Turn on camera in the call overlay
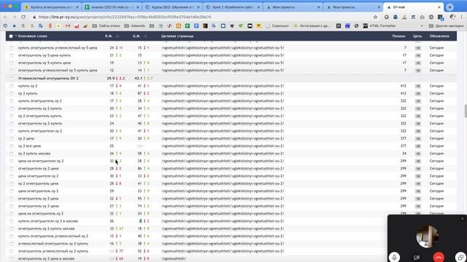 click(x=417, y=257)
